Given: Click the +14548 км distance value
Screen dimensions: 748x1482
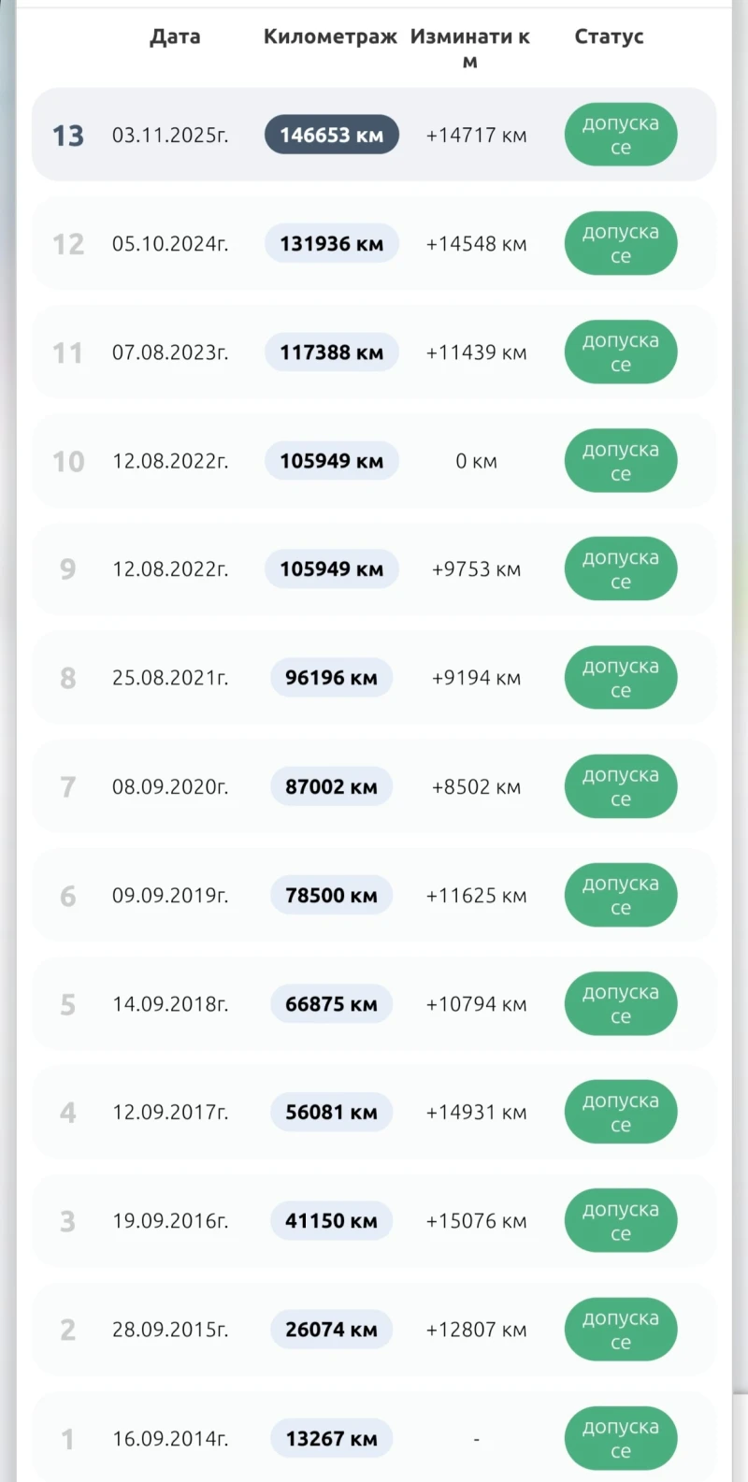Looking at the screenshot, I should click(476, 243).
